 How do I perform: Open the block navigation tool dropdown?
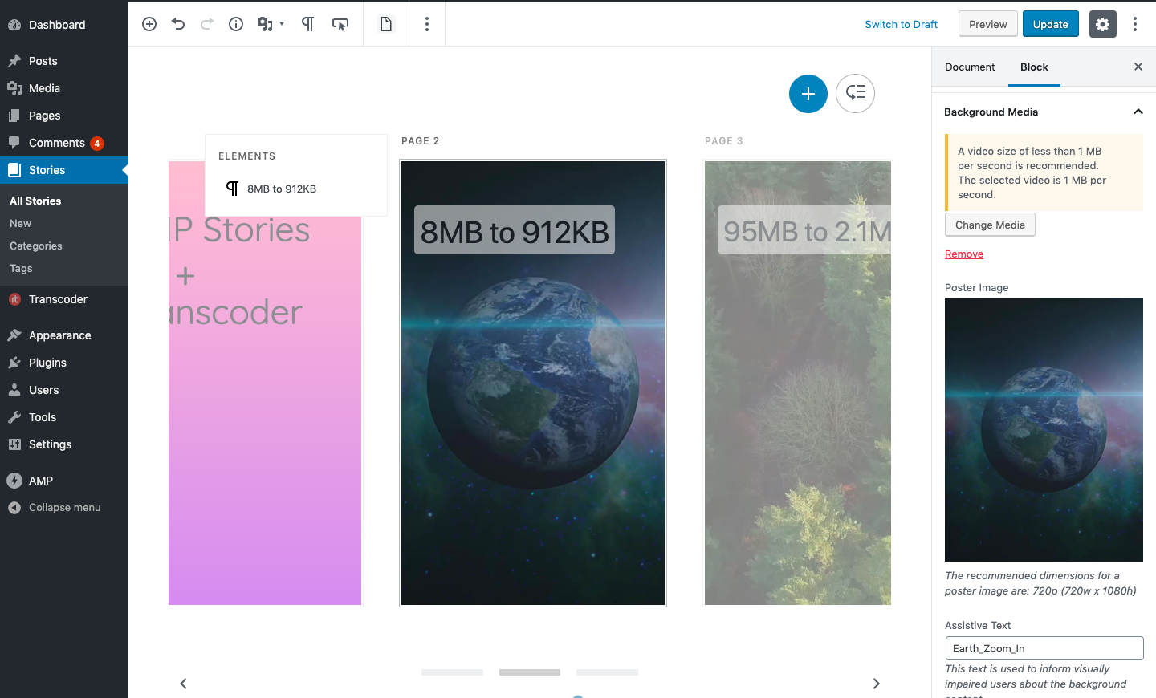[271, 24]
